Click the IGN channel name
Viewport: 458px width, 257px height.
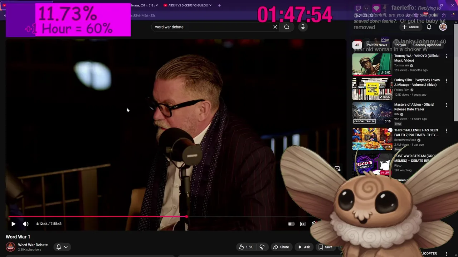point(396,114)
